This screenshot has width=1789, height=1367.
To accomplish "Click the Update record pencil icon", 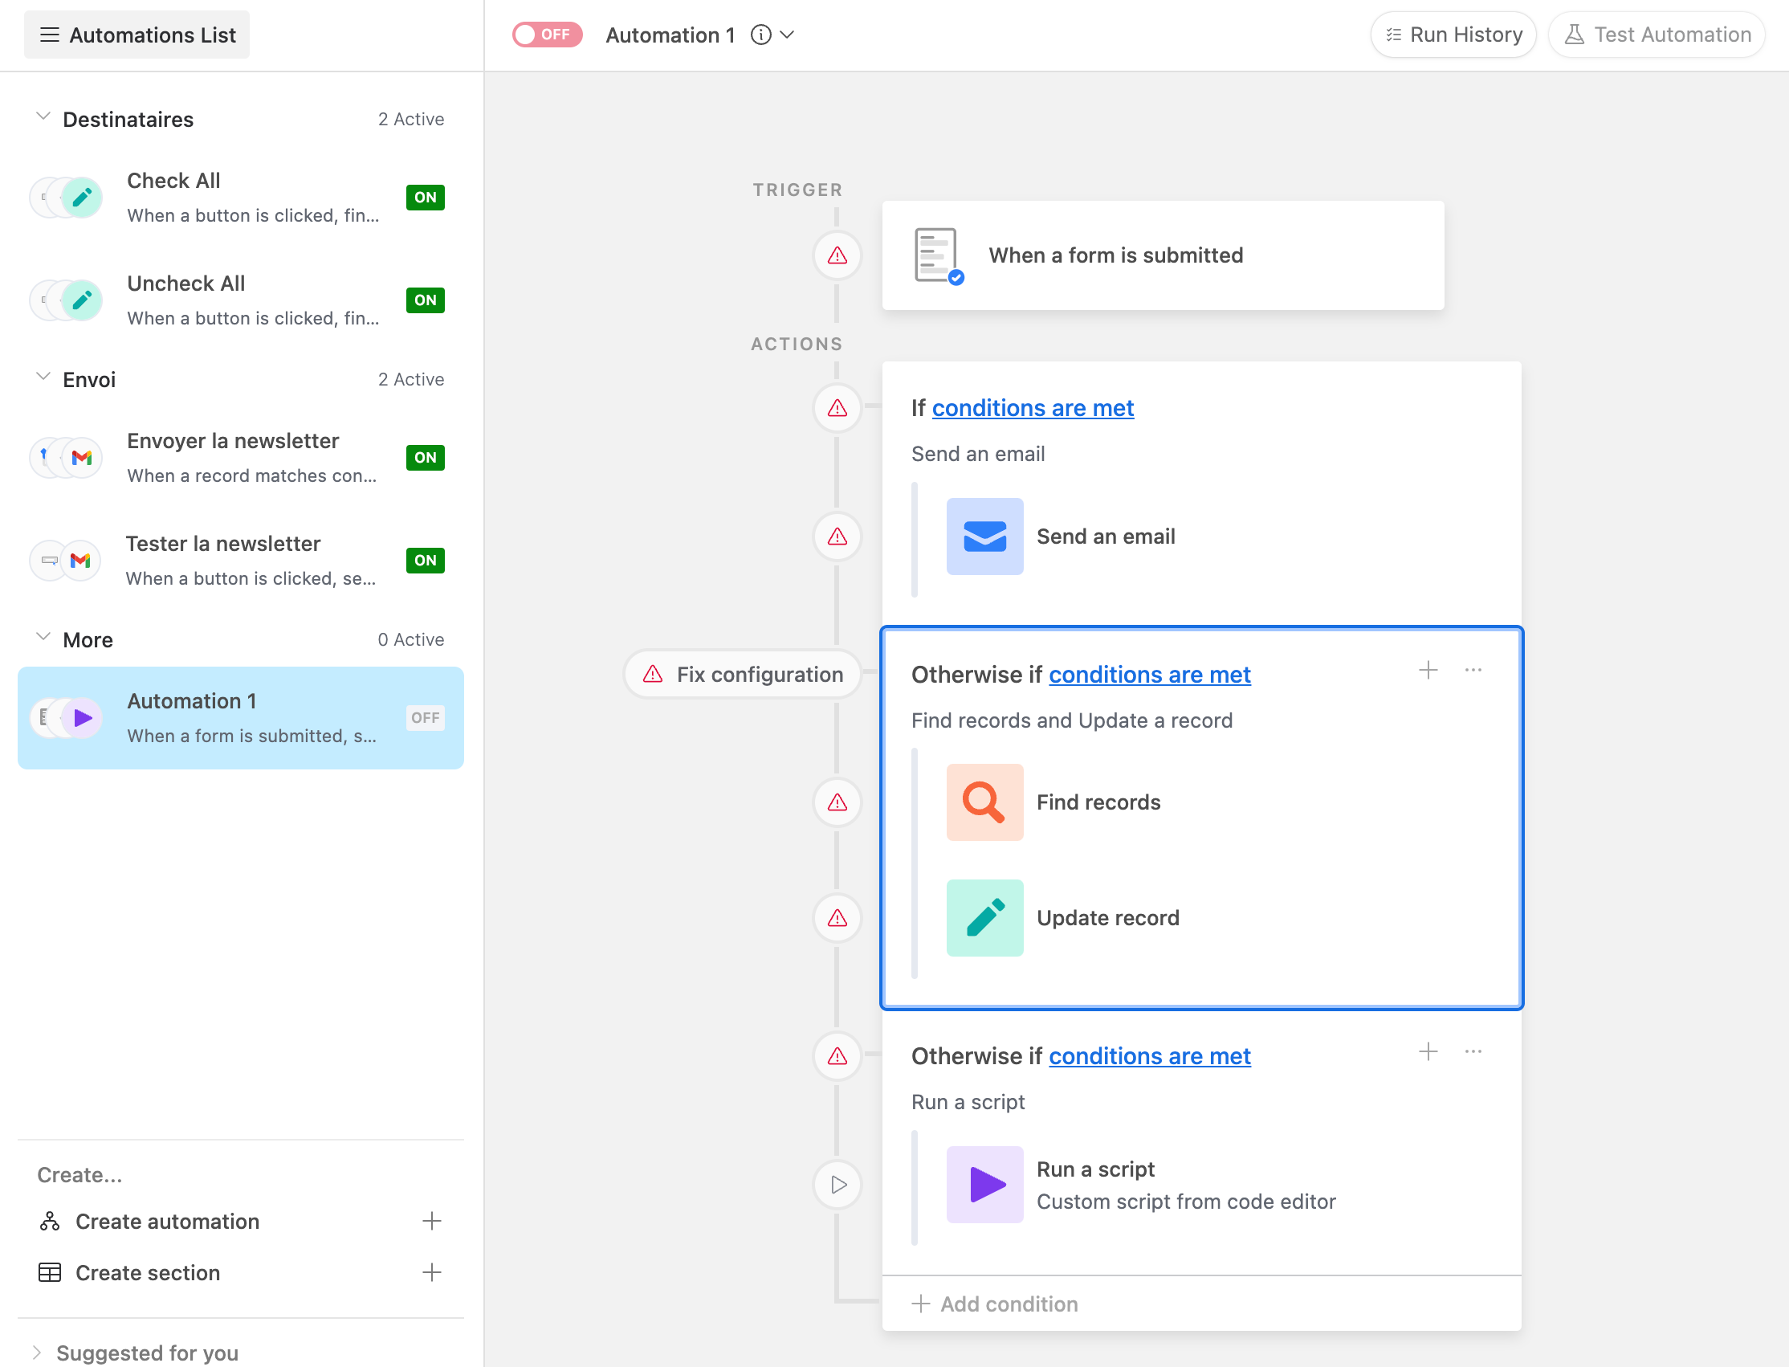I will [x=984, y=918].
